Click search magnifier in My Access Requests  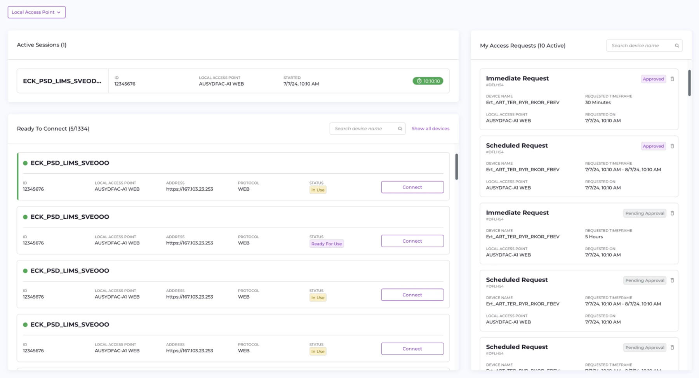(677, 46)
